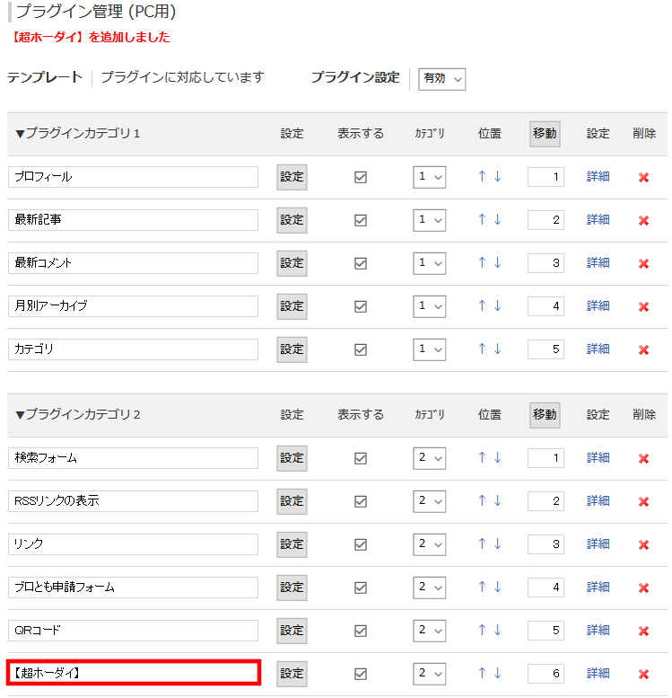Delete the ブロとも申請フォーム plugin
Viewport: 672px width, 698px height.
coord(643,588)
